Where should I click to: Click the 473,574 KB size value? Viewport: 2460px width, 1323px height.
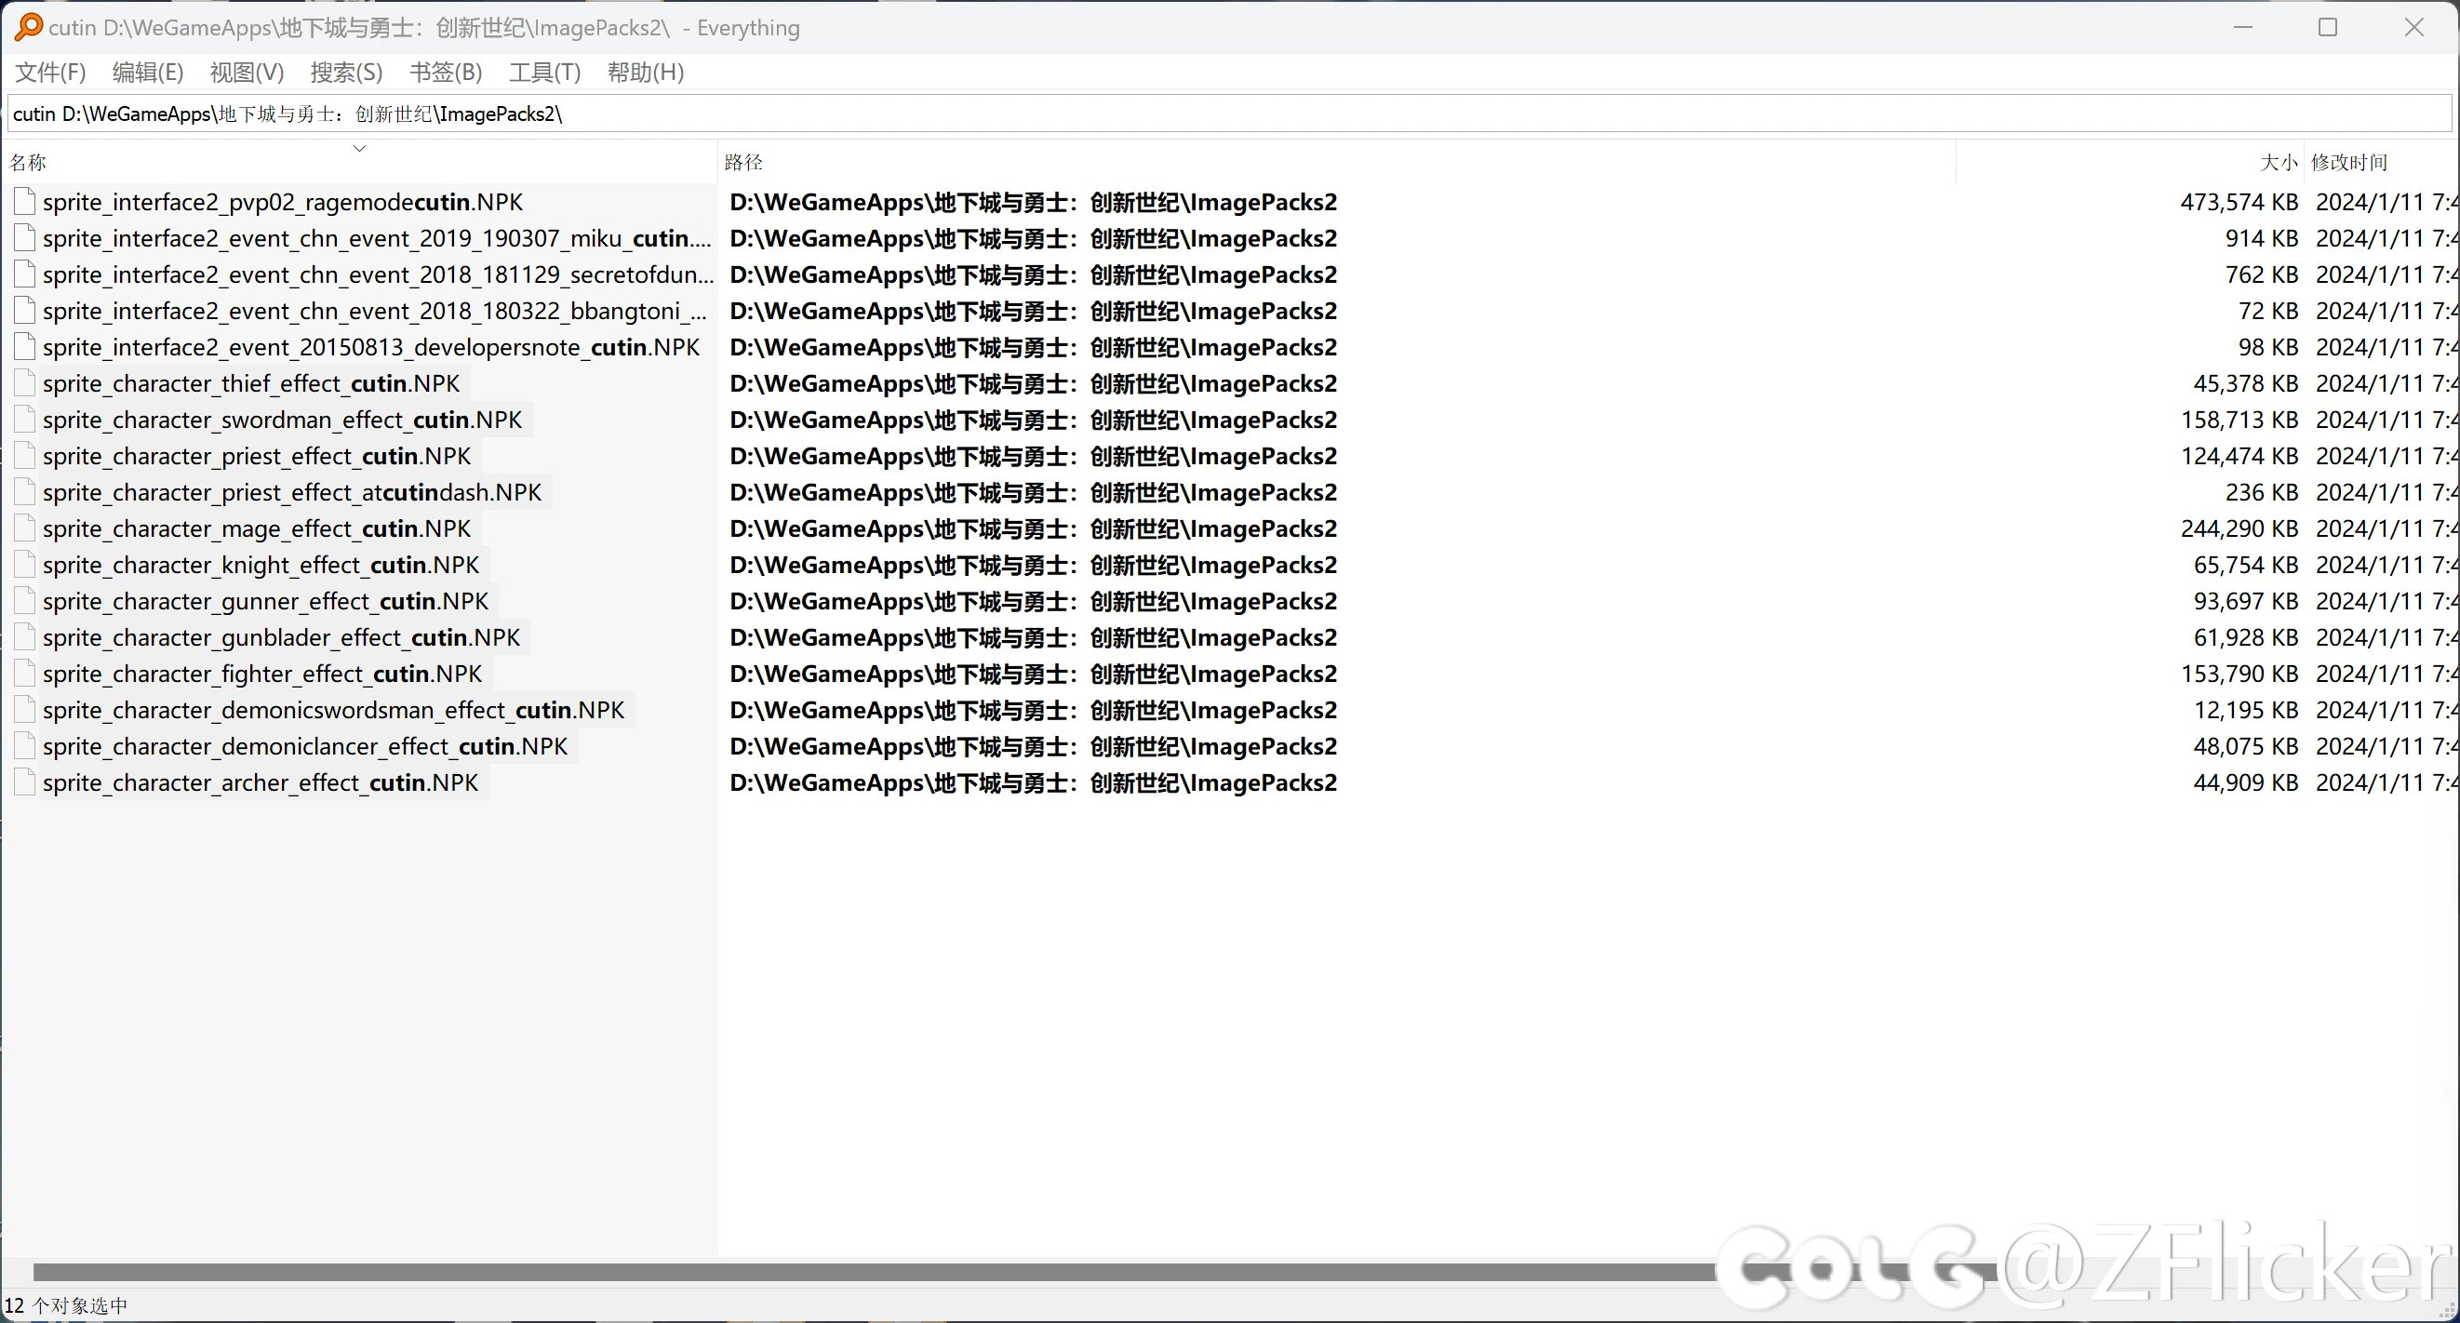(2239, 202)
